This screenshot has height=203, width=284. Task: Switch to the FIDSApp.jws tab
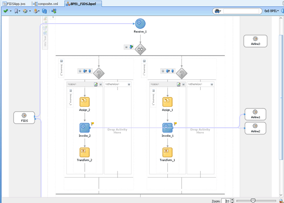point(14,4)
